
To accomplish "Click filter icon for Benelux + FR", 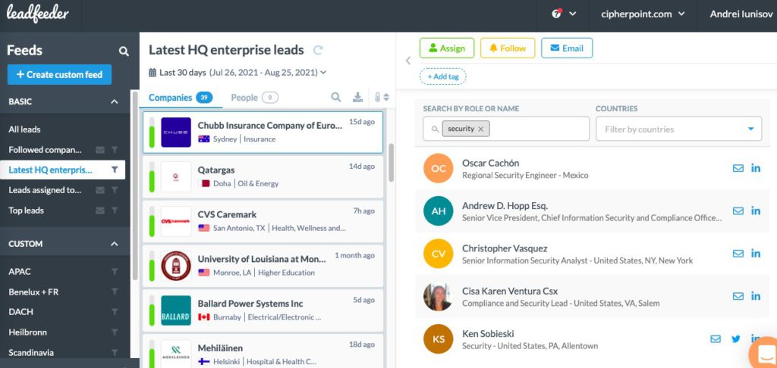I will point(115,292).
